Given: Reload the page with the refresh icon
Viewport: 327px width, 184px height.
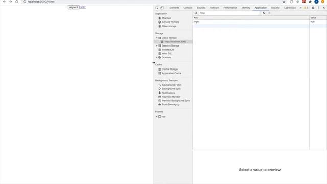Looking at the screenshot, I should 17,2.
